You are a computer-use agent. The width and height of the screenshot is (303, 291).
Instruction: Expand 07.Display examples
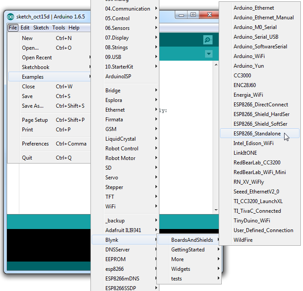point(125,38)
